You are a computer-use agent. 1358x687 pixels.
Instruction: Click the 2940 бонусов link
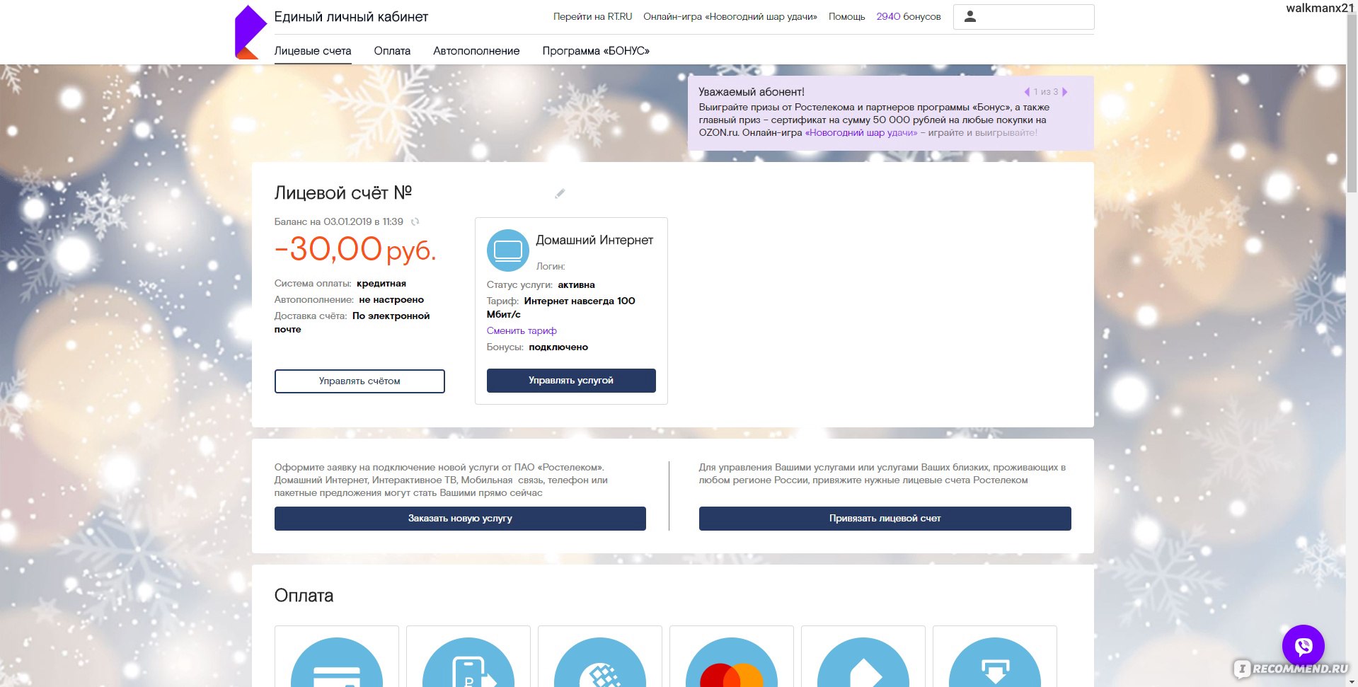[x=909, y=16]
